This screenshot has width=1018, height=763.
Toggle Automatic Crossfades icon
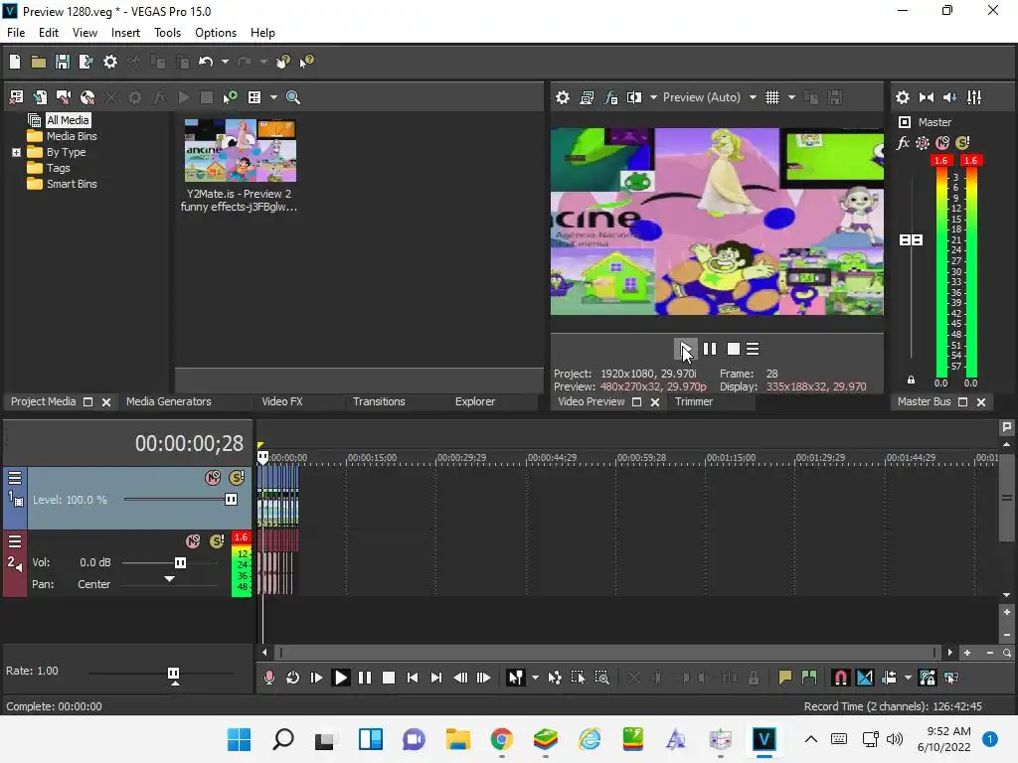(865, 678)
